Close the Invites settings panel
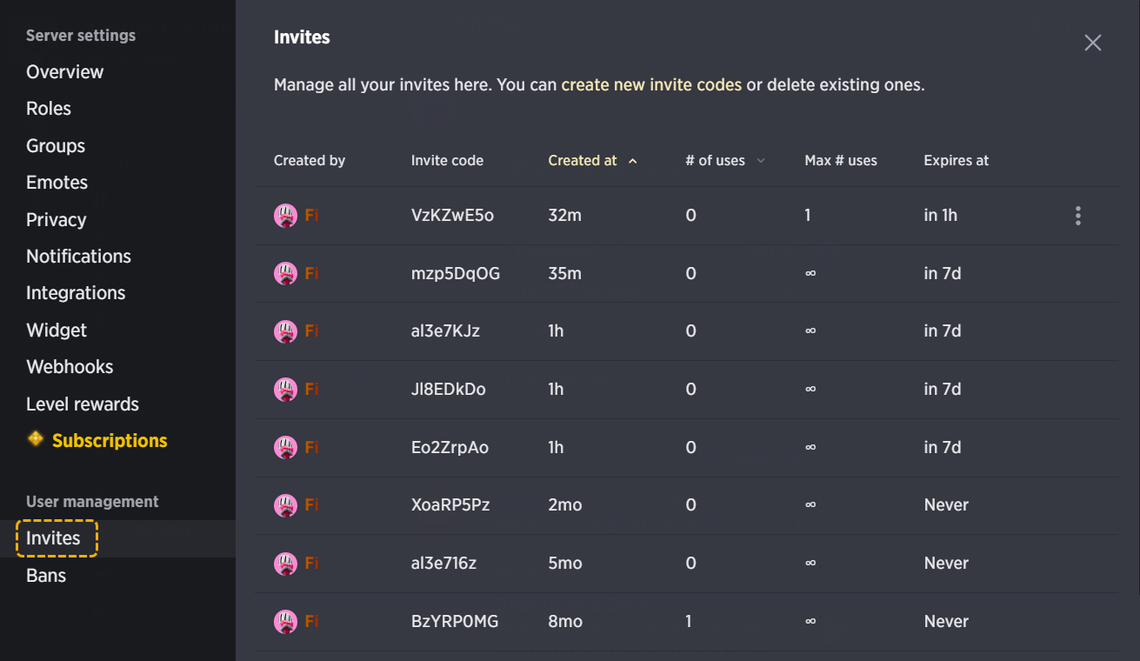This screenshot has width=1140, height=661. click(x=1093, y=43)
